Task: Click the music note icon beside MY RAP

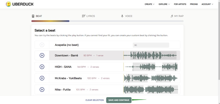Action: pos(172,16)
